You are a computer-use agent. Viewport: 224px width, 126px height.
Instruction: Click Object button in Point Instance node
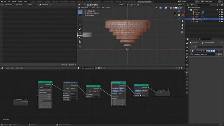[x=138, y=91]
